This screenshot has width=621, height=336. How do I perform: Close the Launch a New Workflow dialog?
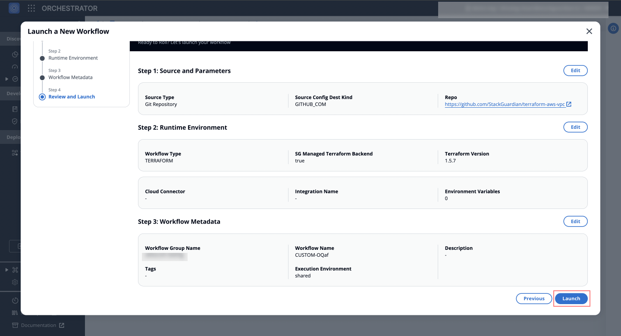589,31
